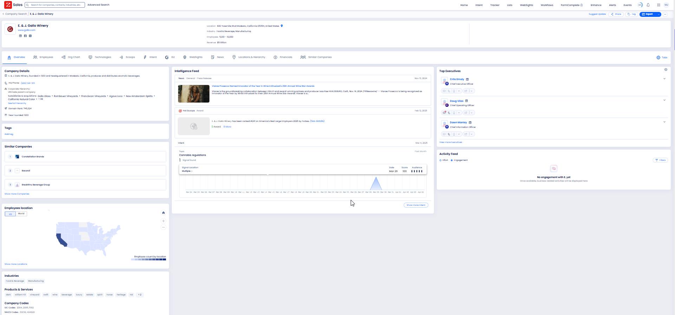Expand Dawn Manley executive details

tap(664, 122)
